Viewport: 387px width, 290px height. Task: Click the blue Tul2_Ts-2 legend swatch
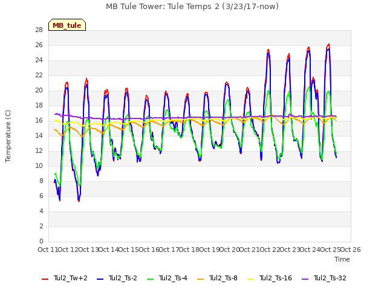point(100,279)
